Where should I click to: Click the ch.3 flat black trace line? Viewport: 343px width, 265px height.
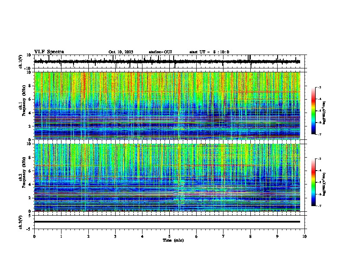tap(167, 222)
